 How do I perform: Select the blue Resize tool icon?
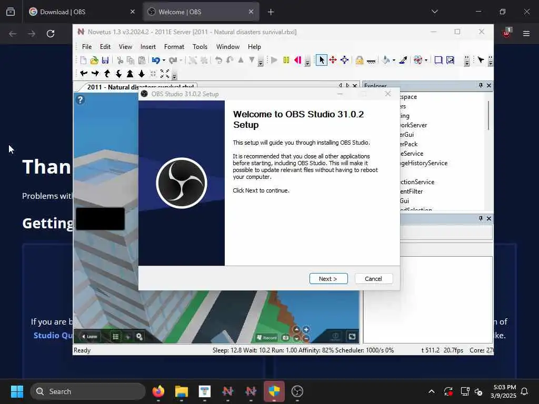344,60
